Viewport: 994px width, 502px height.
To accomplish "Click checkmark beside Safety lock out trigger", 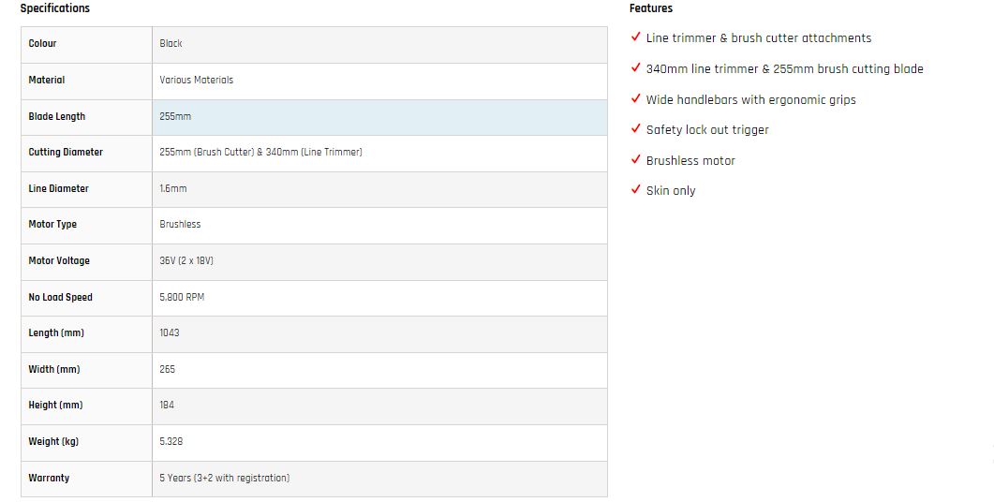I will (x=636, y=128).
